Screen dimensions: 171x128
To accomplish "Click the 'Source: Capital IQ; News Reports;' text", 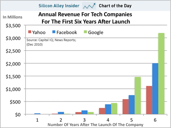I will pyautogui.click(x=51, y=40).
